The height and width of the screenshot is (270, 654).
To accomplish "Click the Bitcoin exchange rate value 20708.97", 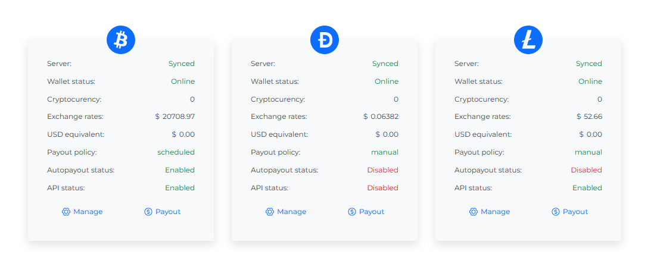I will click(178, 117).
